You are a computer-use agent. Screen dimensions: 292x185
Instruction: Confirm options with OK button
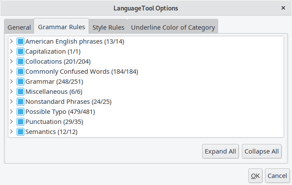255,176
